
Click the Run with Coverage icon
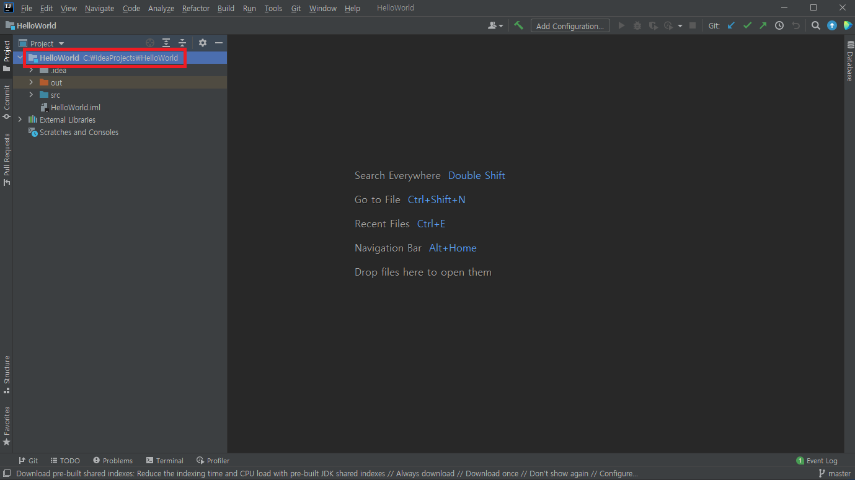(653, 25)
